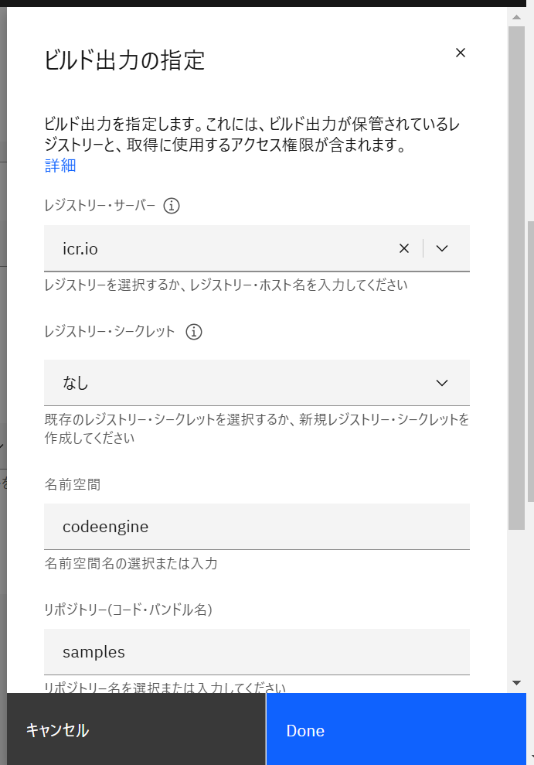Expand the registry server chevron next to icr.io
This screenshot has width=534, height=765.
tap(442, 248)
